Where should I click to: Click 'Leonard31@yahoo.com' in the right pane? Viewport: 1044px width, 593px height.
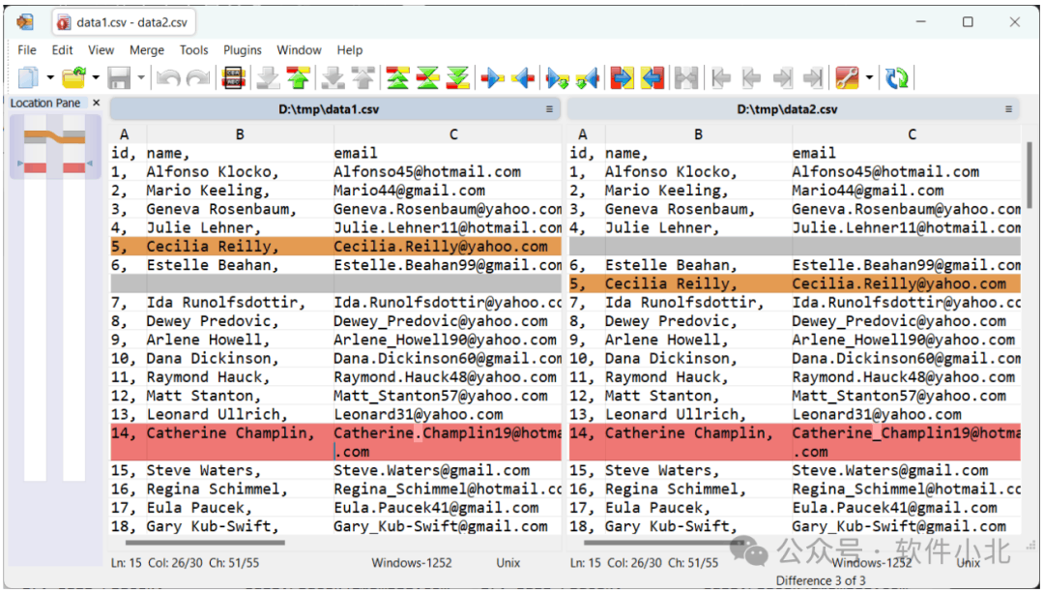point(877,414)
